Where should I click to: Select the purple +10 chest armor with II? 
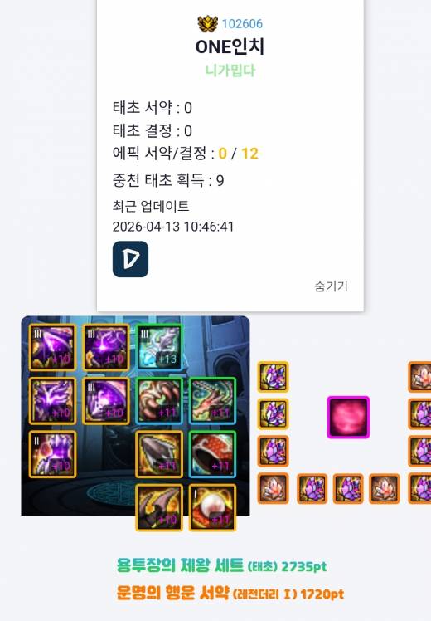click(52, 454)
